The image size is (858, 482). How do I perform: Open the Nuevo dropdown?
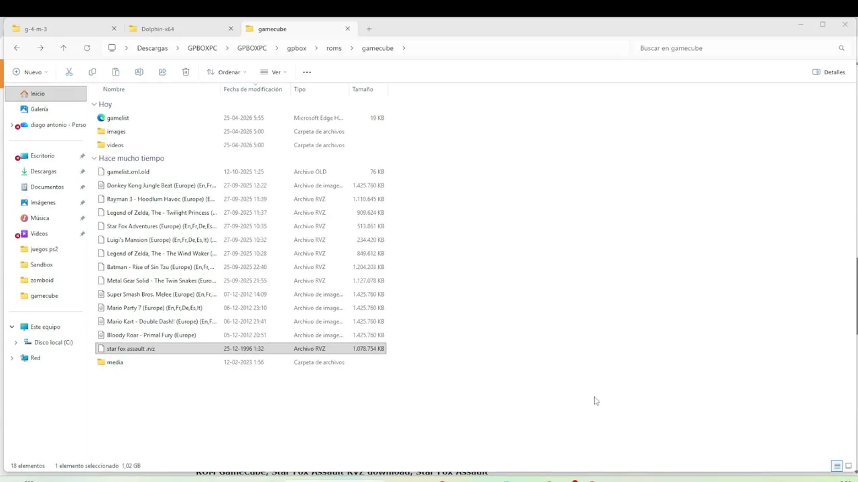(x=31, y=72)
